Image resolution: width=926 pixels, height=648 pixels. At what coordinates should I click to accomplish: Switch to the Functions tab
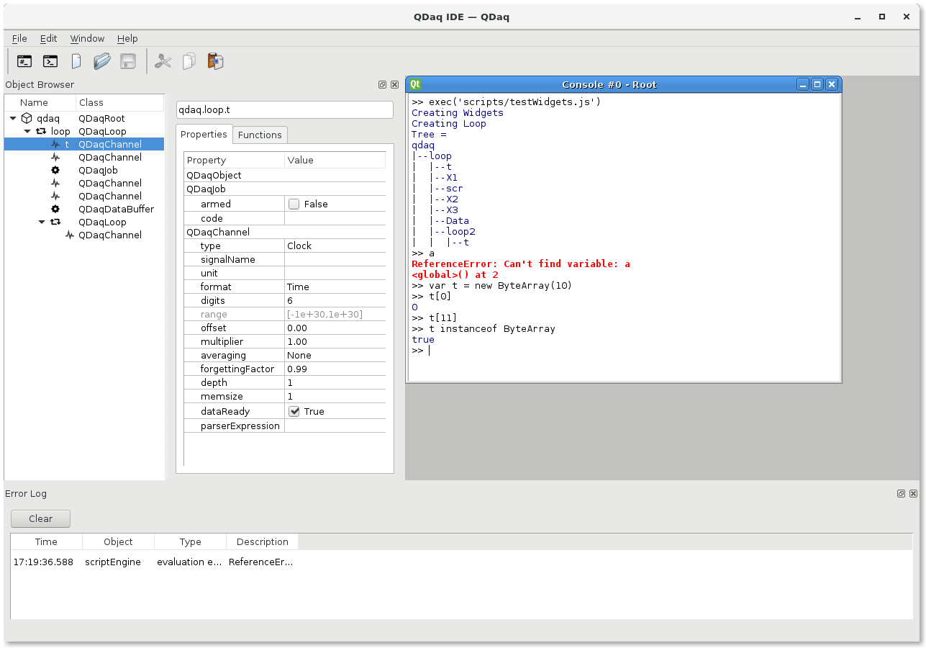pyautogui.click(x=260, y=135)
